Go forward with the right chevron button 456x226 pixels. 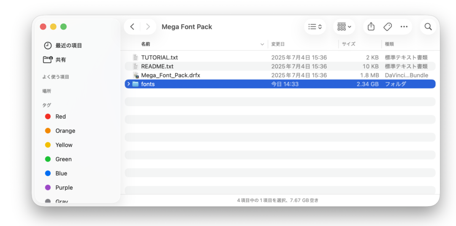pos(148,27)
